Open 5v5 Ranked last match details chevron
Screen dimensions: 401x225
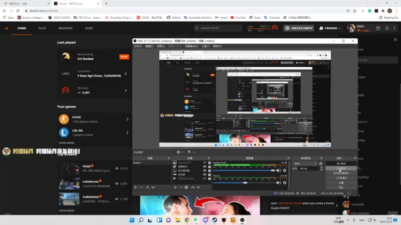(126, 73)
